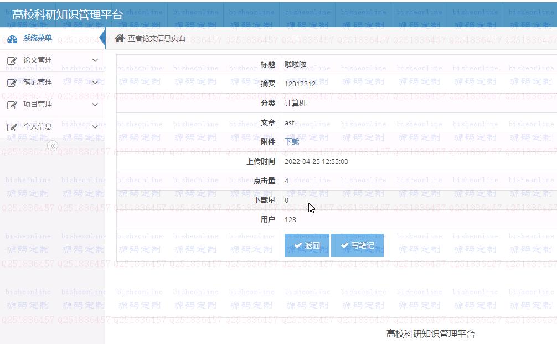Click the 标题 field label
This screenshot has width=557, height=344.
click(268, 64)
